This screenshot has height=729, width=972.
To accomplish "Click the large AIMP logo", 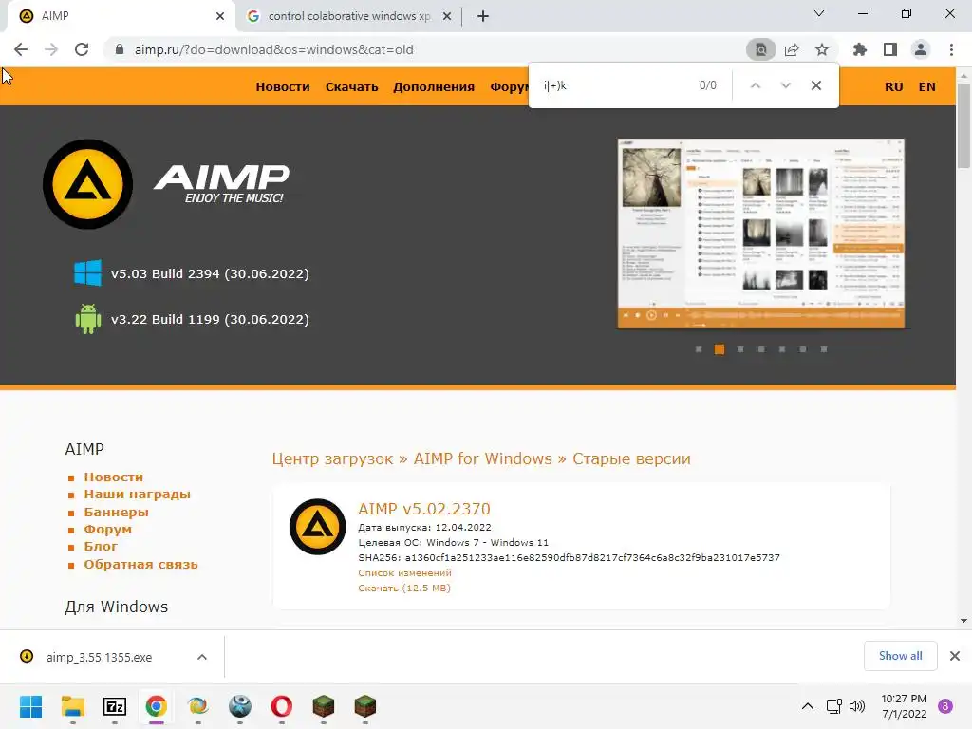I will [x=88, y=184].
